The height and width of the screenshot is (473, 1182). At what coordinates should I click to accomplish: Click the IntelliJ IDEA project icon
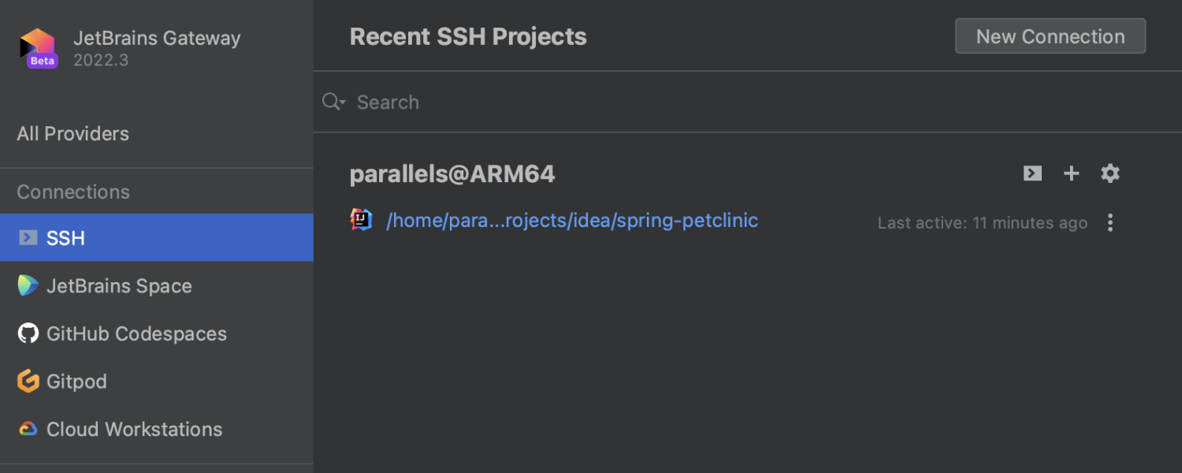361,220
